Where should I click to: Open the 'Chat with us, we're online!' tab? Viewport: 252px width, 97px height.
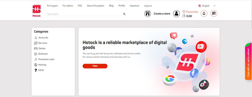click(x=248, y=62)
